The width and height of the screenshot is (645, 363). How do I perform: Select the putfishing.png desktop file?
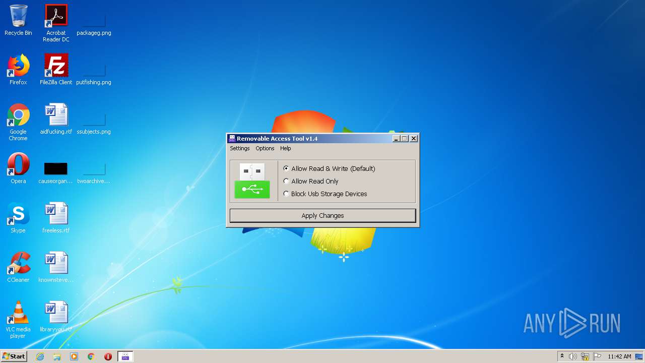pyautogui.click(x=94, y=70)
